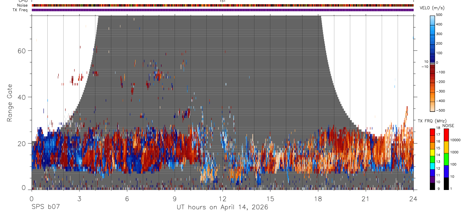Click TX FRQ scale label '11'
Viewport: 465px width, 215px height.
coord(438,175)
